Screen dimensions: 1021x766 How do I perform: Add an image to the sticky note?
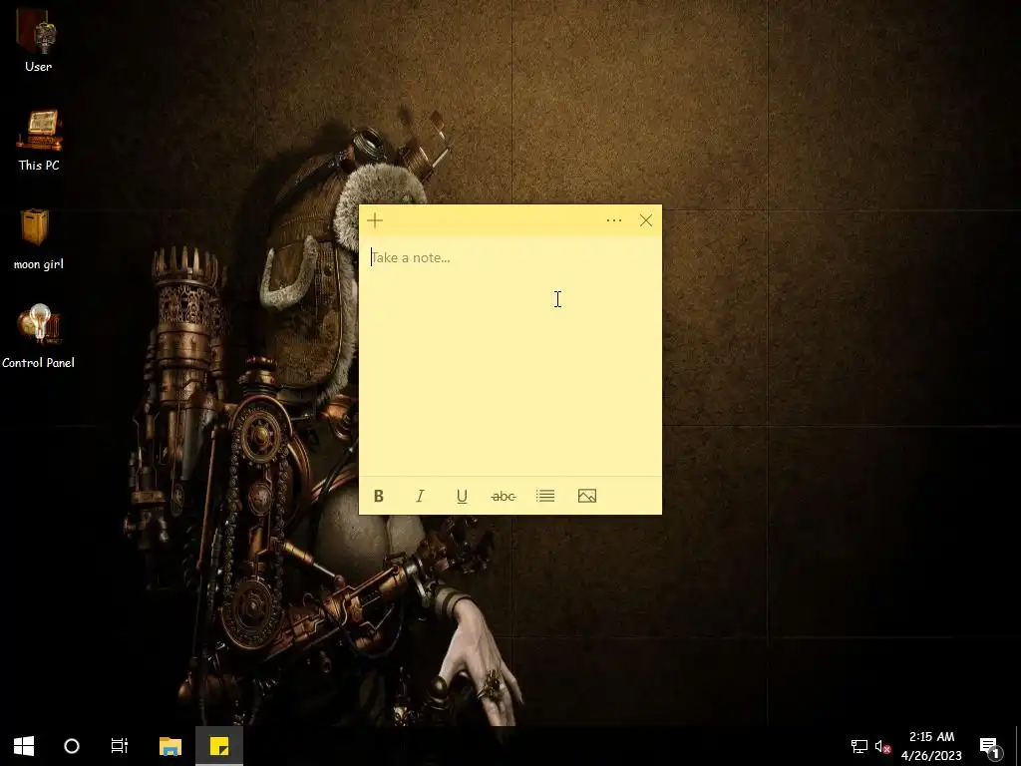tap(587, 497)
